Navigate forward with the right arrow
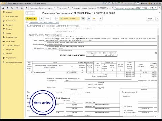162x121 pixels. (32, 13)
